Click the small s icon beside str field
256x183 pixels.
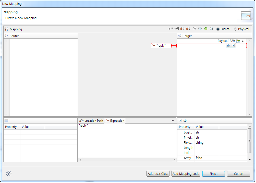coord(233,45)
